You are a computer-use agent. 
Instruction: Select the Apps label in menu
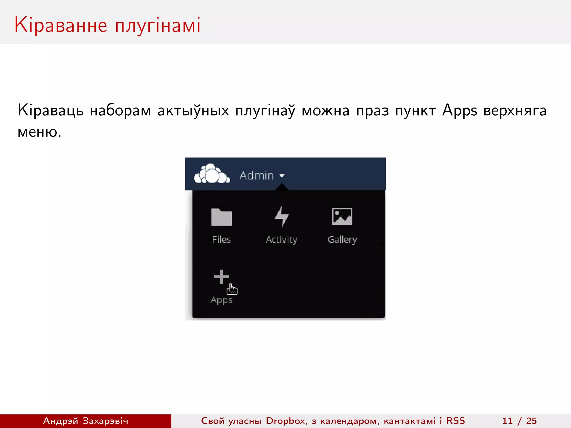coord(221,300)
